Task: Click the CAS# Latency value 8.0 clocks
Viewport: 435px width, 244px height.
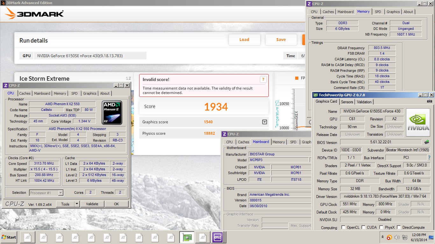Action: point(382,59)
